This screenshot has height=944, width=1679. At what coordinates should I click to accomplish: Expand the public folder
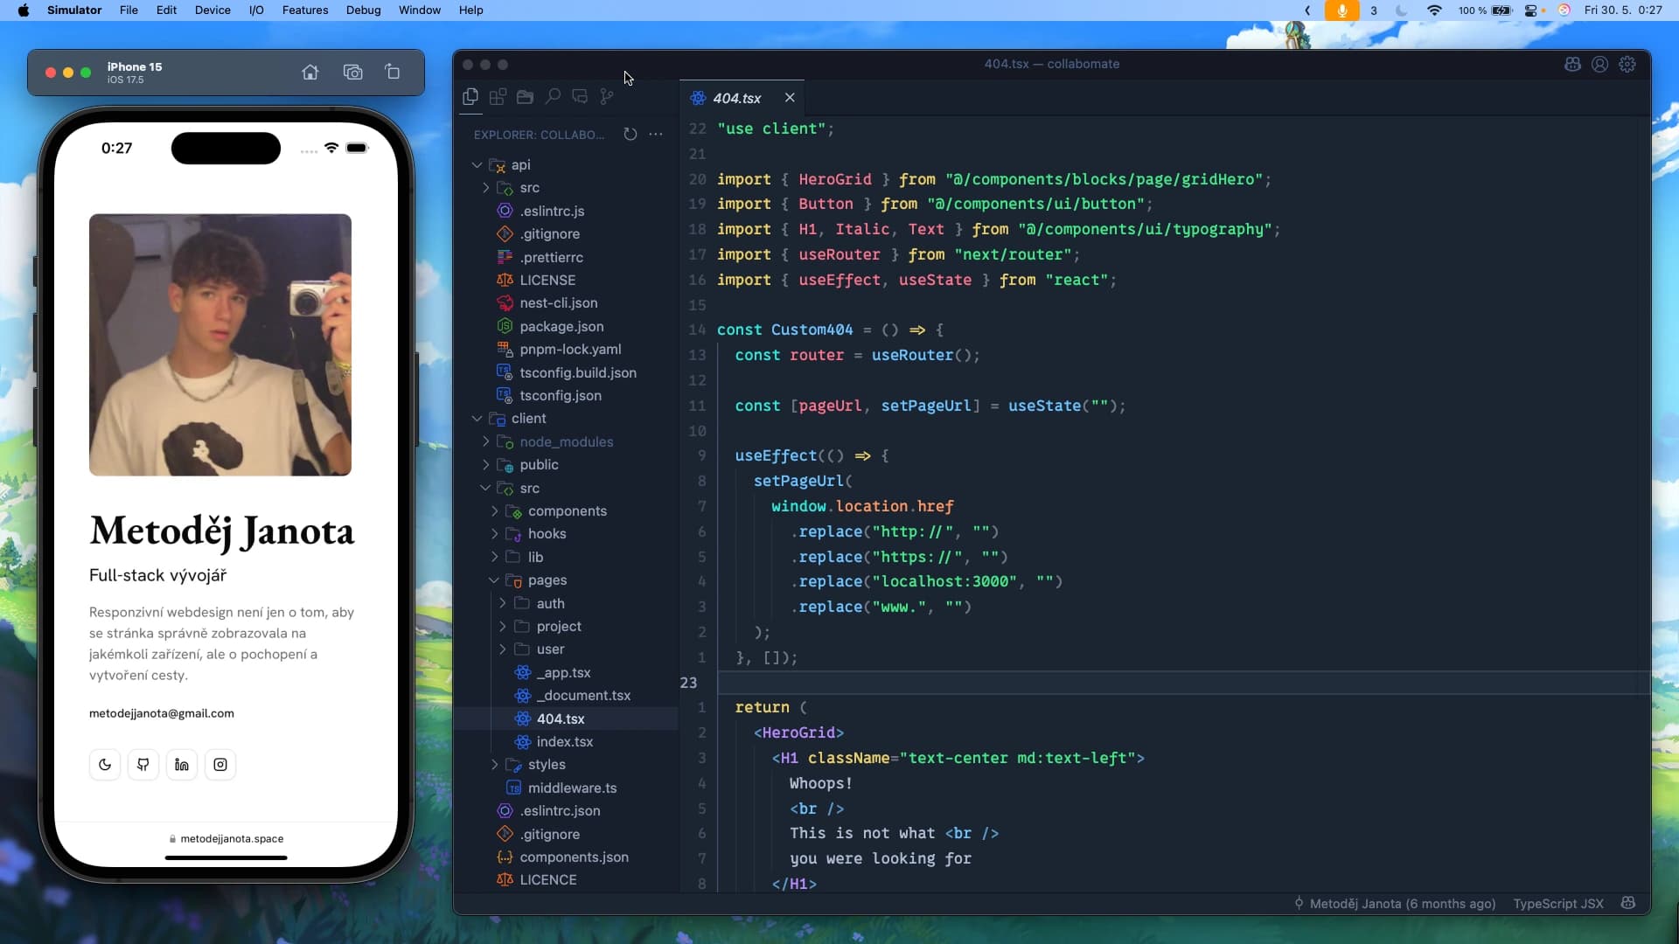(x=485, y=465)
